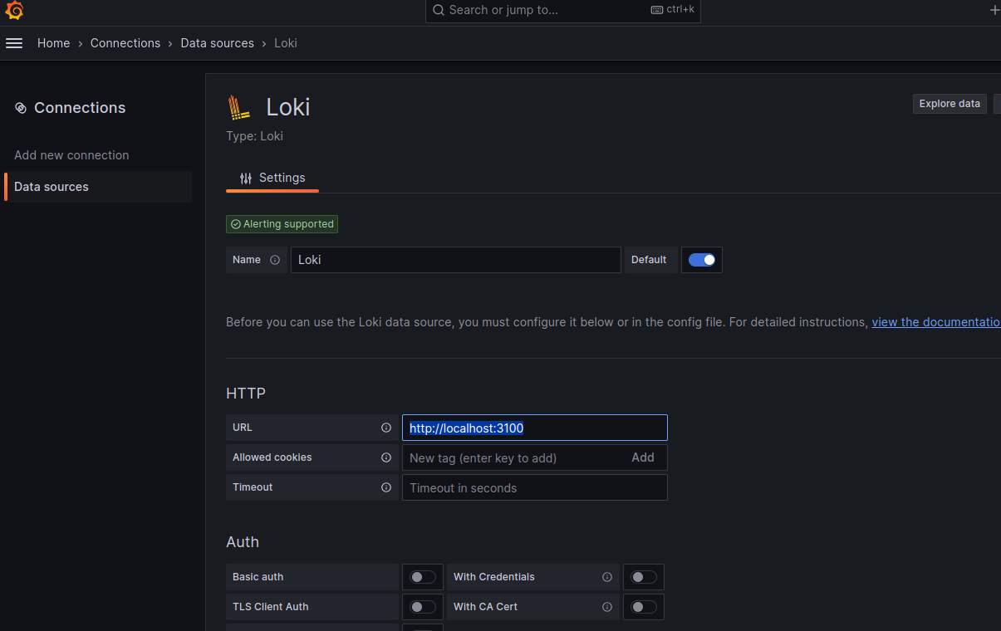The width and height of the screenshot is (1001, 631).
Task: Open the hamburger navigation menu
Action: click(14, 43)
